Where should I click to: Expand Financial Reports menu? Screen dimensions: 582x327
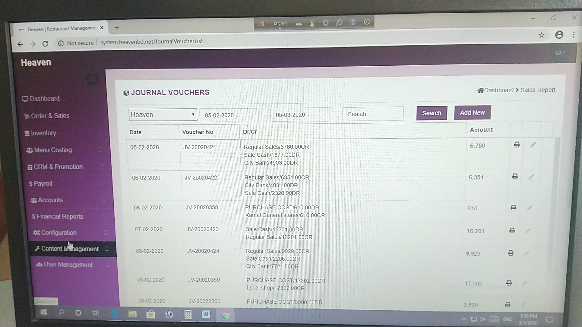[59, 216]
